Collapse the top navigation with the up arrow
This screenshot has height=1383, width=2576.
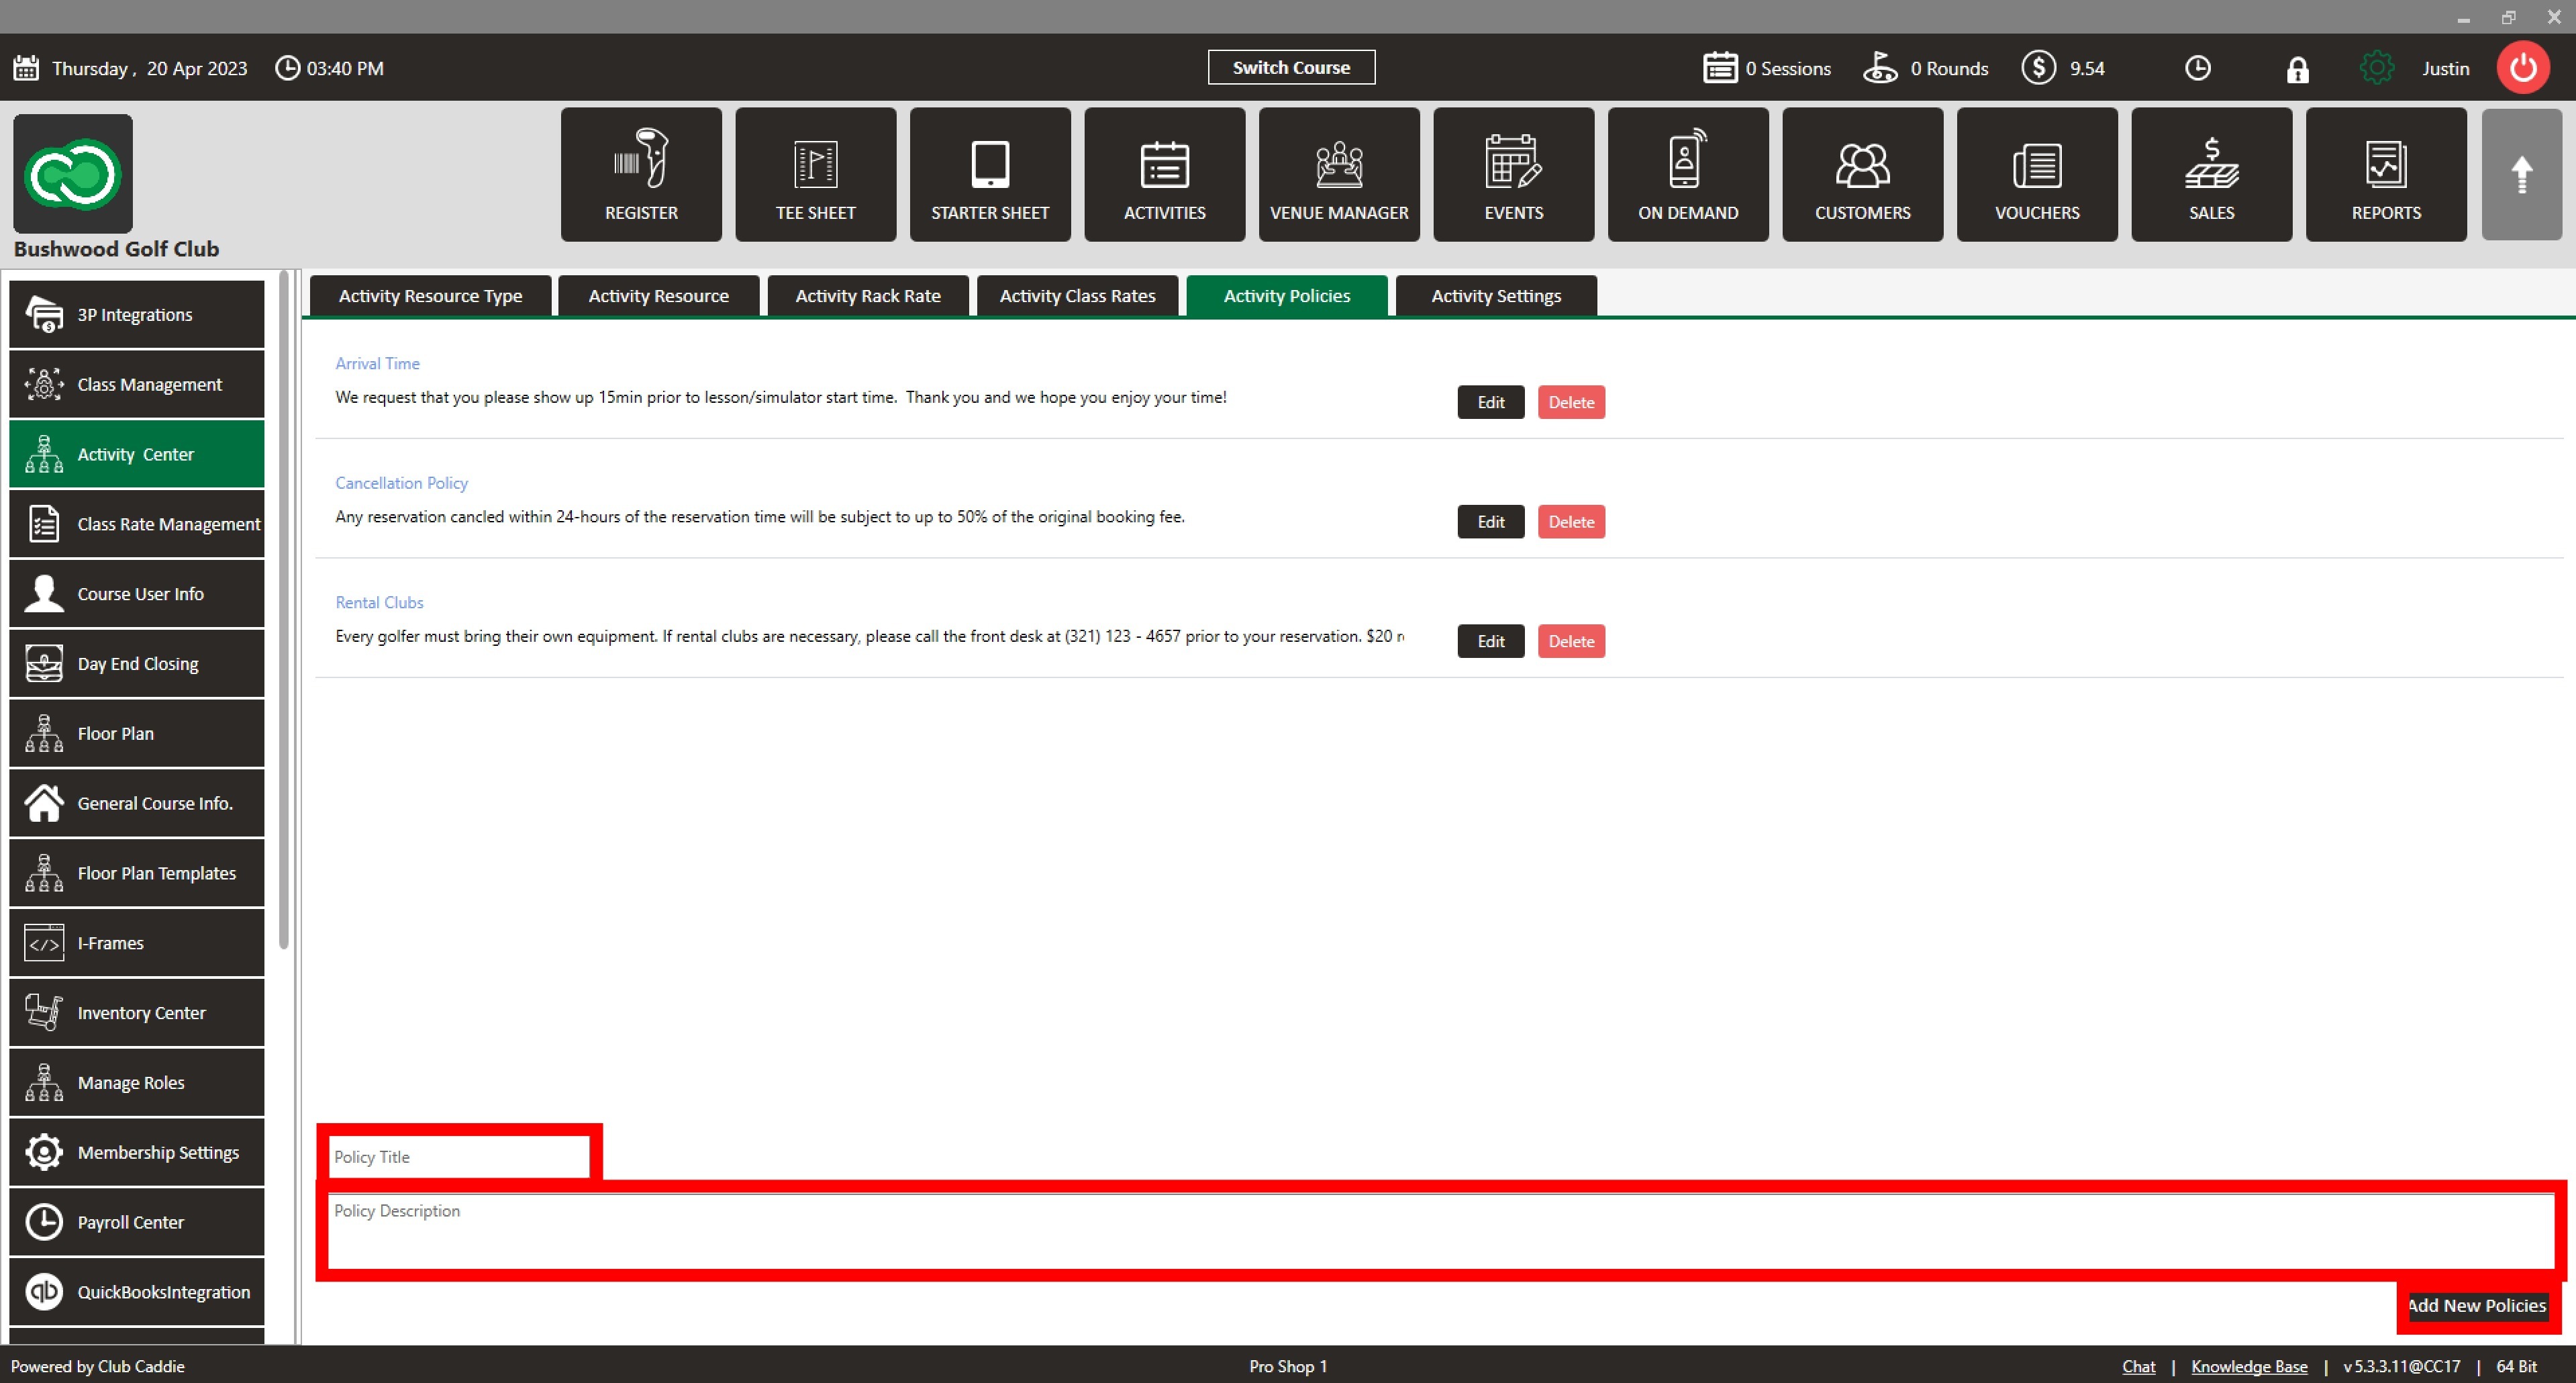click(x=2522, y=174)
